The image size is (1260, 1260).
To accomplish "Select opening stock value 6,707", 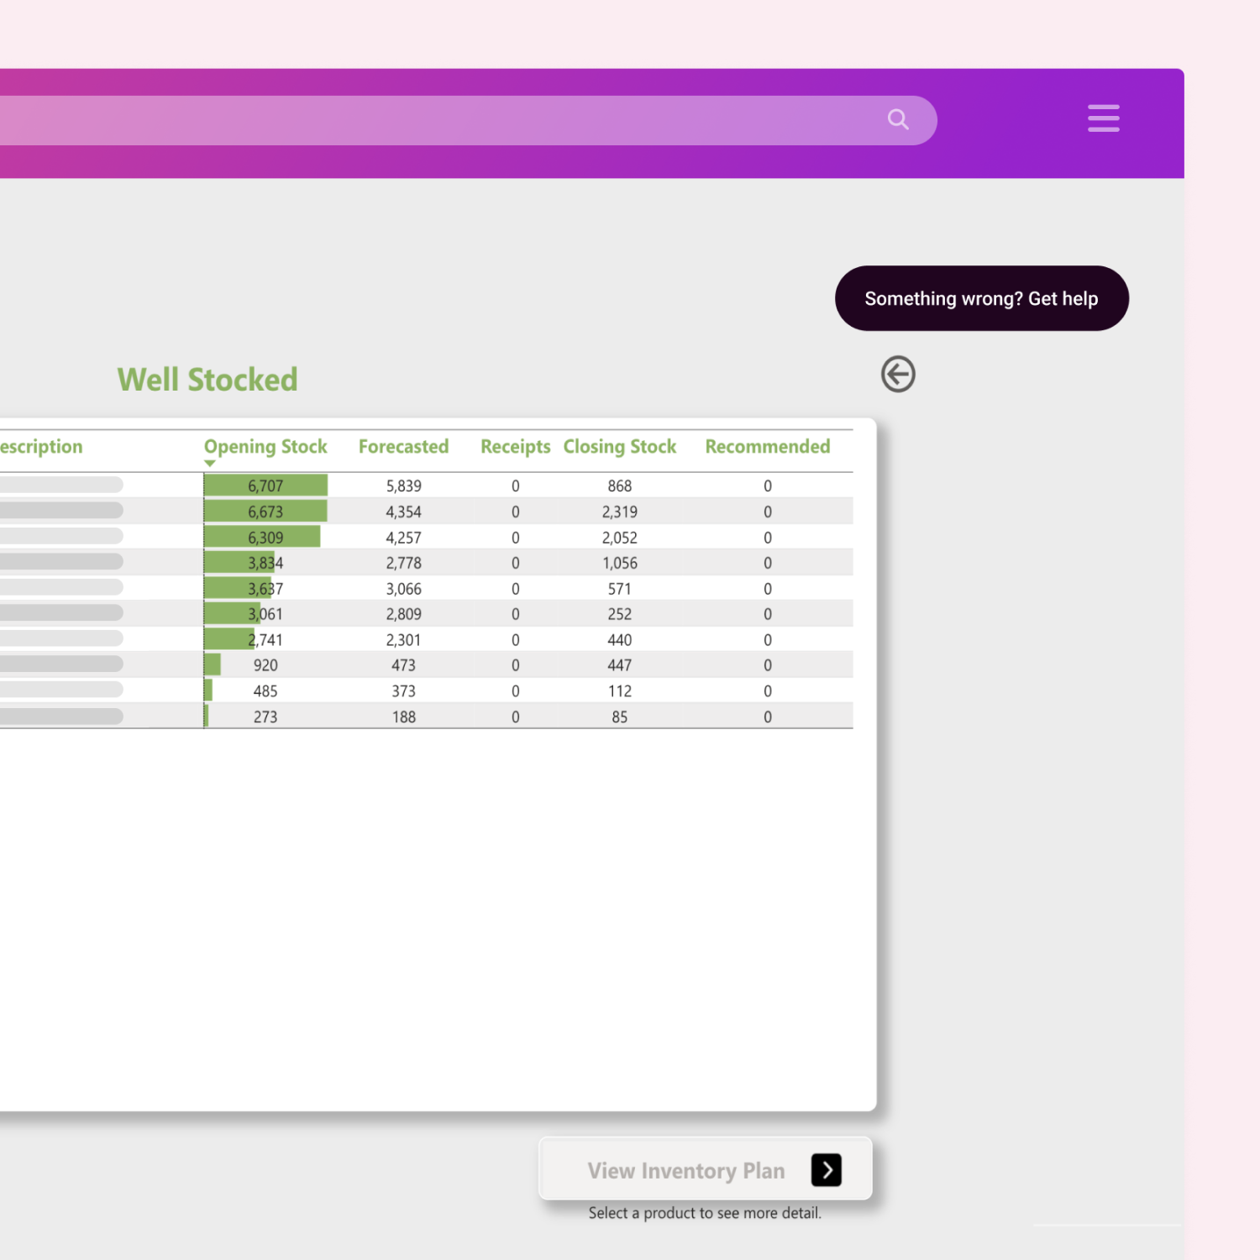I will pyautogui.click(x=265, y=486).
